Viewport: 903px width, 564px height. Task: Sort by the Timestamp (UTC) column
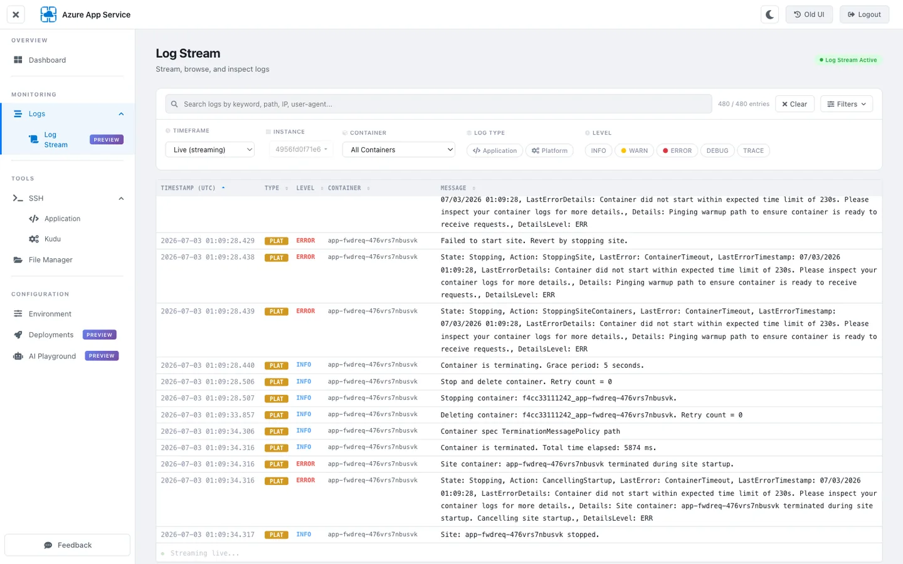193,188
